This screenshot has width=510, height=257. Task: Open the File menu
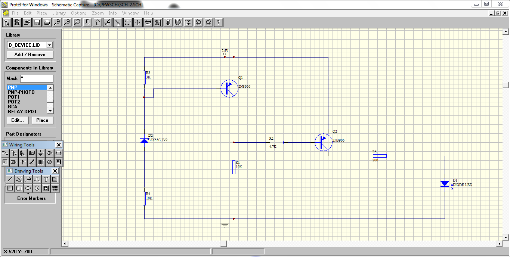[x=15, y=13]
